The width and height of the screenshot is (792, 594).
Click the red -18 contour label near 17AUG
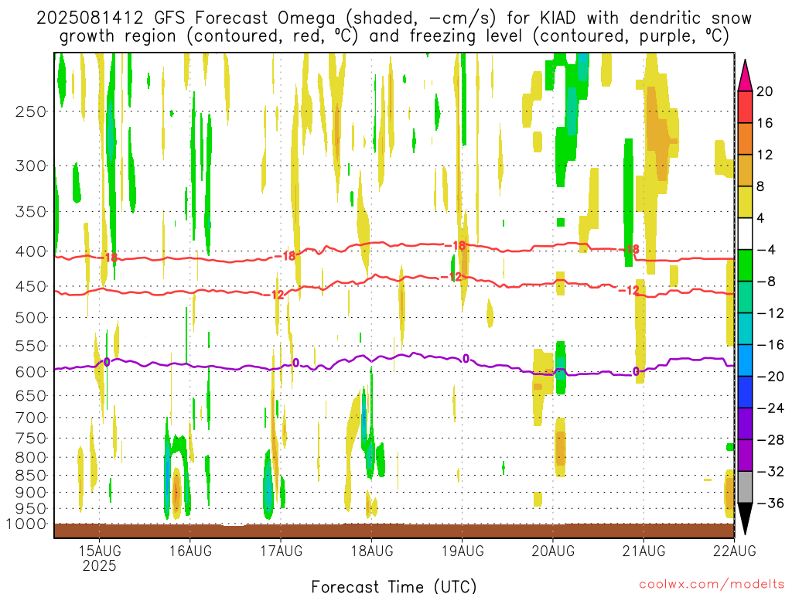(285, 256)
